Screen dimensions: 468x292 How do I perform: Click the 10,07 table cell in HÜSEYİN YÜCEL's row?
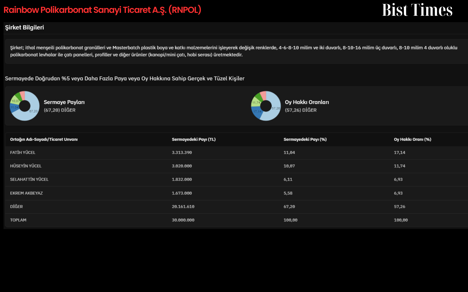tap(289, 166)
